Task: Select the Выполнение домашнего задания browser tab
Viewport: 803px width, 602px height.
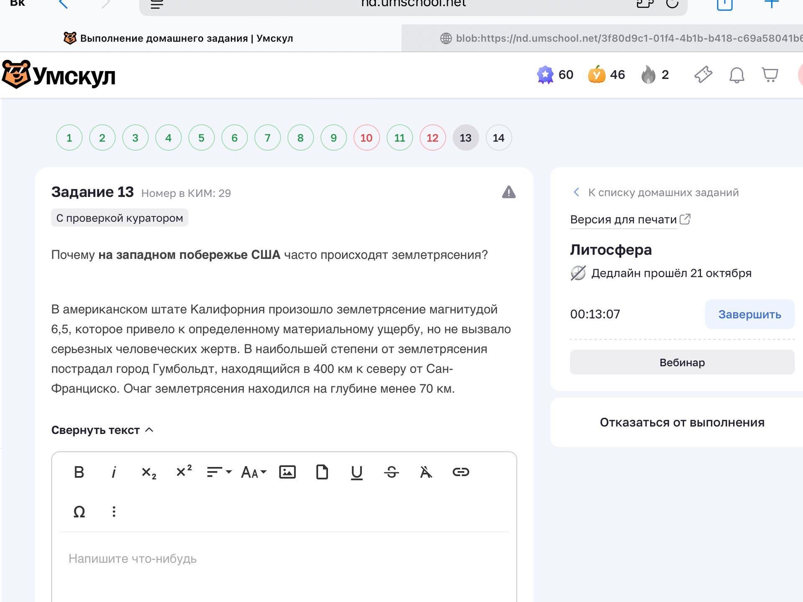Action: [179, 38]
